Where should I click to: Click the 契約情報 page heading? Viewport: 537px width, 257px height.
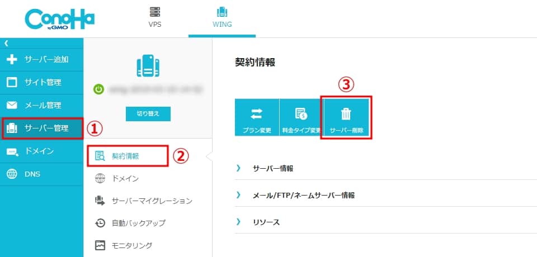point(255,62)
